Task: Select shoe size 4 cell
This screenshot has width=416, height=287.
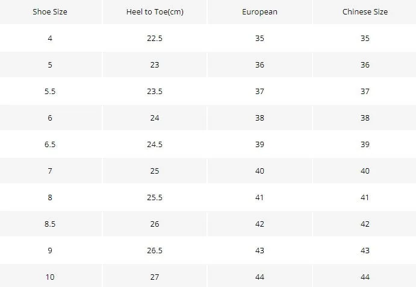Action: pos(50,38)
